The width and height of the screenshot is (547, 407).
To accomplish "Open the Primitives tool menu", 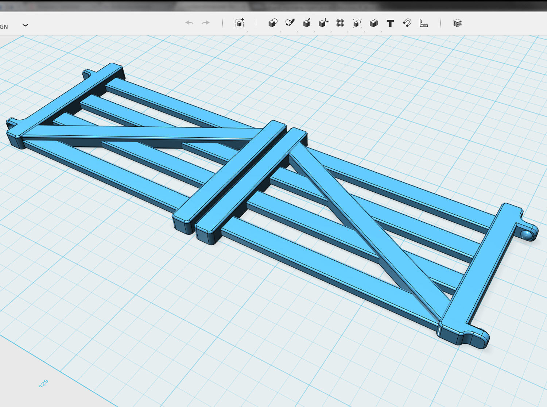I will (x=273, y=23).
